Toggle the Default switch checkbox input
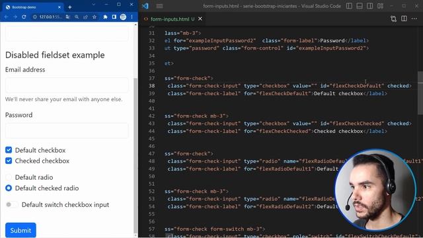423x238 pixels. [x=12, y=204]
